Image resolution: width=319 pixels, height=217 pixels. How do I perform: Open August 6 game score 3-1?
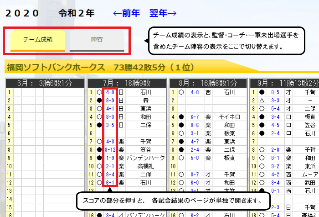coord(195,133)
